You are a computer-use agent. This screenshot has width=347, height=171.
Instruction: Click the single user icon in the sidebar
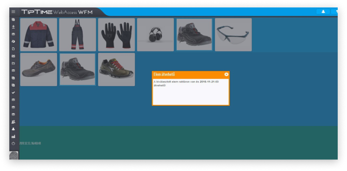13,129
